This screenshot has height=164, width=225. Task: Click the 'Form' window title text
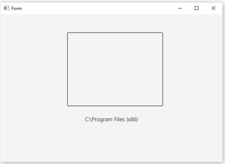pos(17,8)
